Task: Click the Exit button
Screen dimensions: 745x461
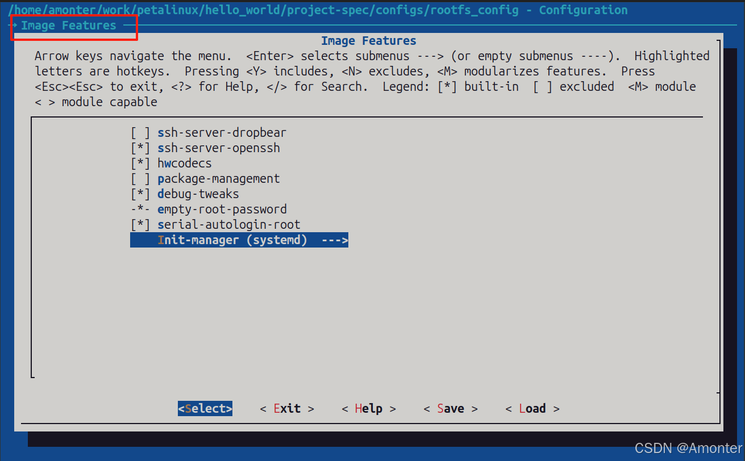Action: 287,409
